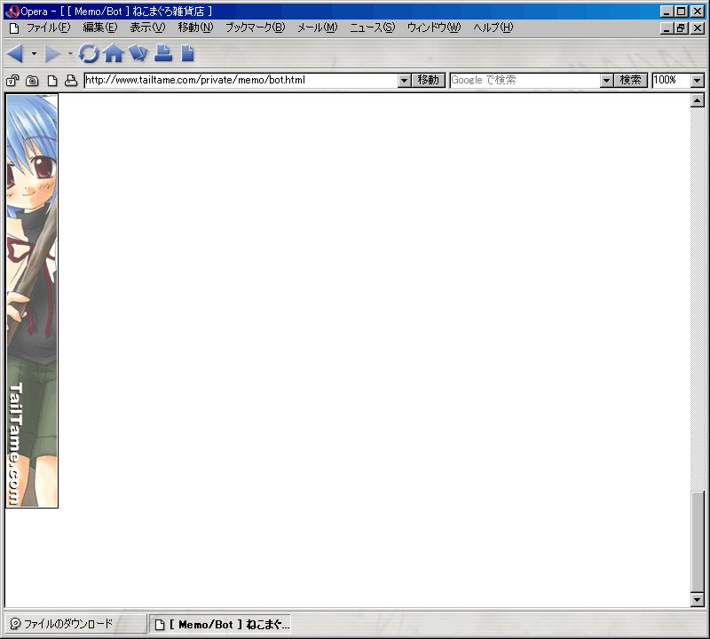Switch to ファイルのダウンロード tab
Screen dimensions: 710x639
(x=75, y=624)
